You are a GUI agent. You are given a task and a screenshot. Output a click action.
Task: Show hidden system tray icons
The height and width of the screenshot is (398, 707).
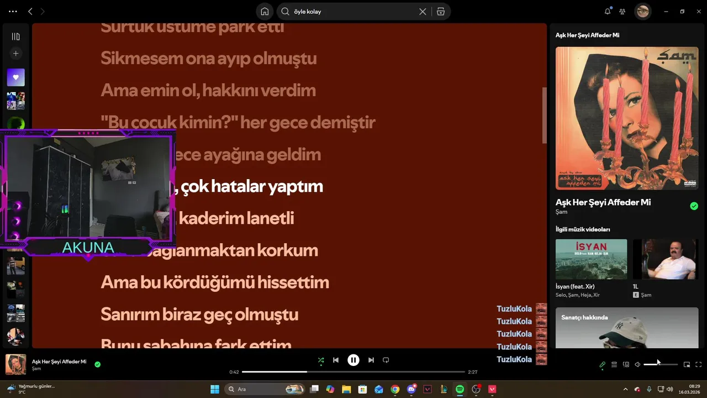(x=625, y=389)
